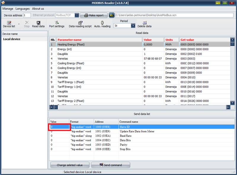Open Port settings
The width and height of the screenshot is (237, 175).
tap(57, 24)
